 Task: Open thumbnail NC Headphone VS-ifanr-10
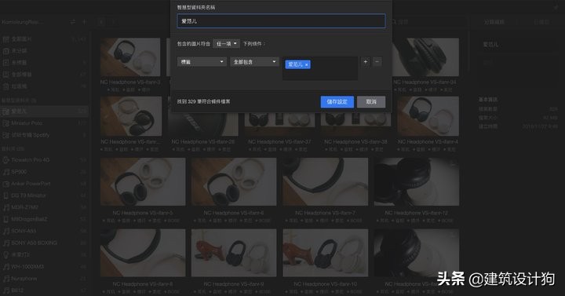(326, 253)
